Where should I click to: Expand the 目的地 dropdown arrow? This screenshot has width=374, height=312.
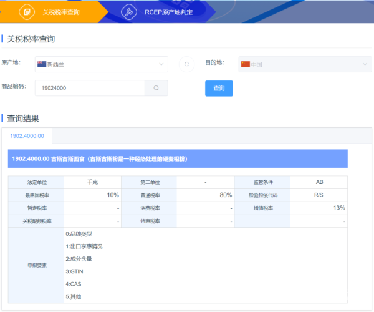[365, 64]
